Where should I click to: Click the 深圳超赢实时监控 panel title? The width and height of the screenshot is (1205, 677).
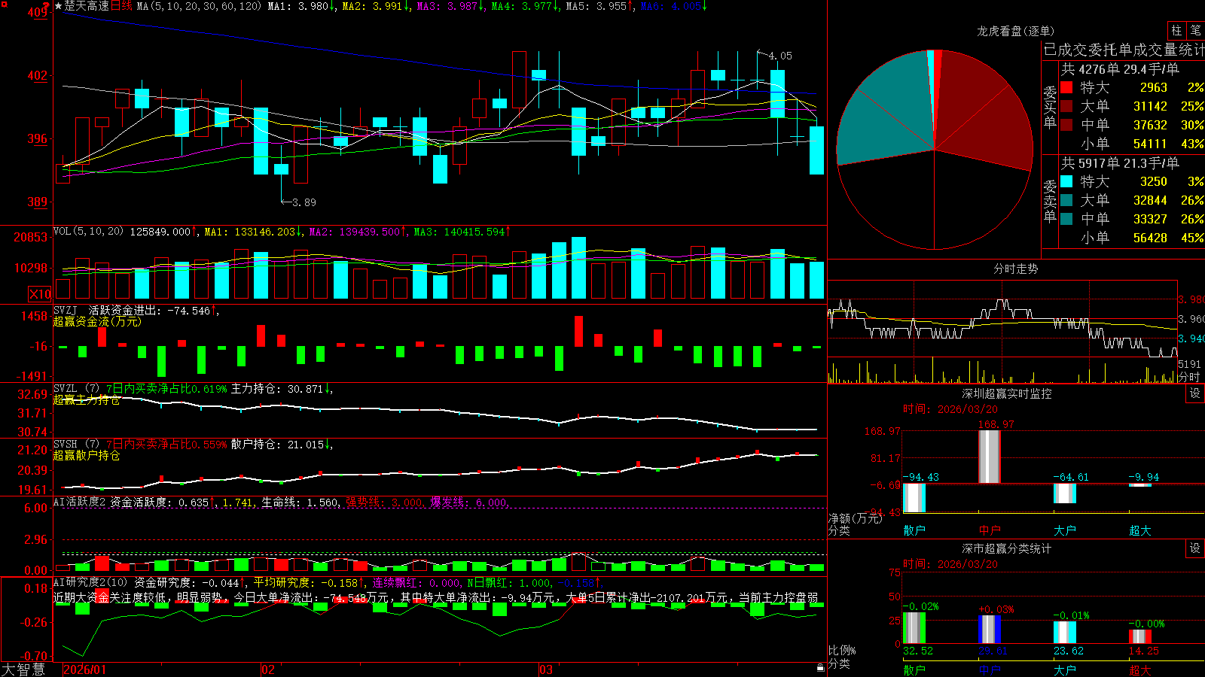[1006, 393]
